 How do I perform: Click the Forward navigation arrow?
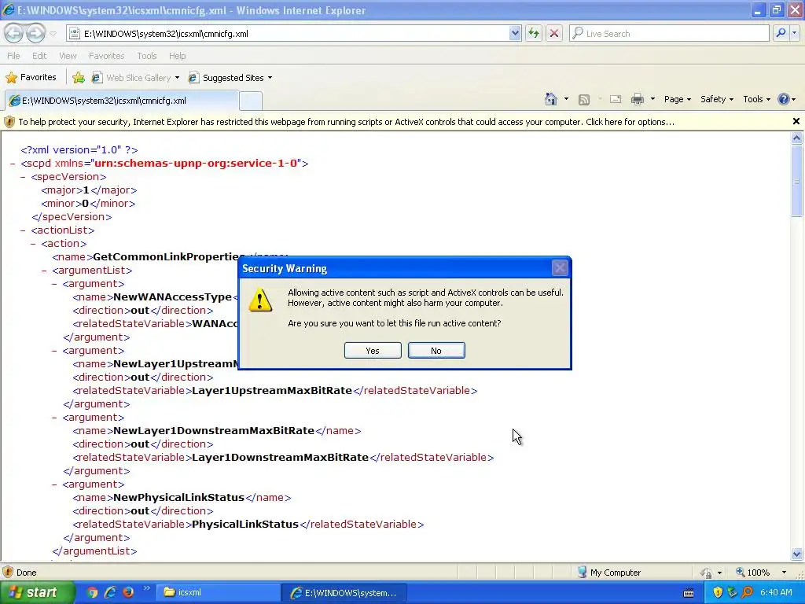(35, 33)
